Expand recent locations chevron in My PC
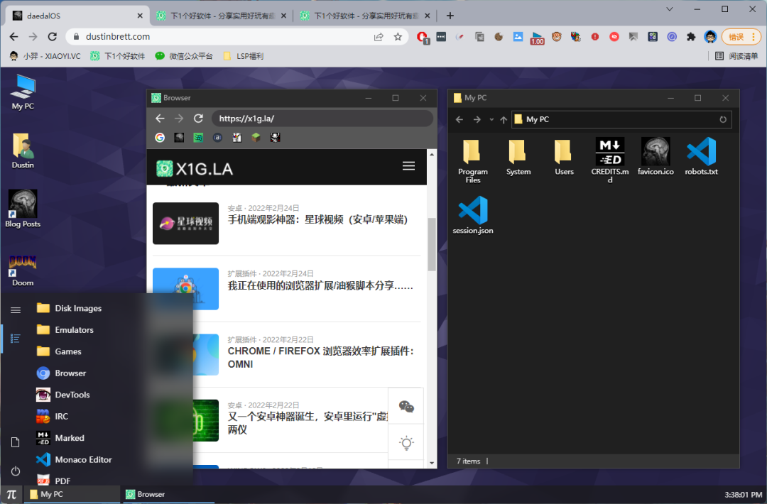767x504 pixels. [x=491, y=120]
